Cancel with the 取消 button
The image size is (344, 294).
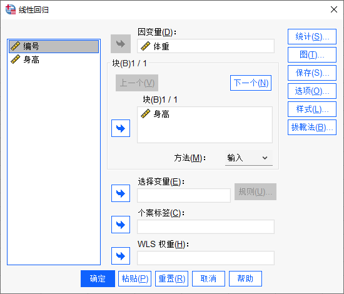point(208,278)
